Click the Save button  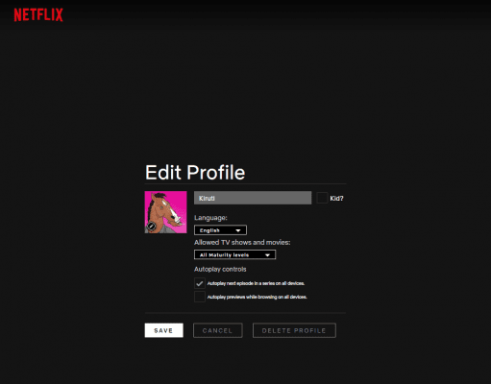coord(163,330)
